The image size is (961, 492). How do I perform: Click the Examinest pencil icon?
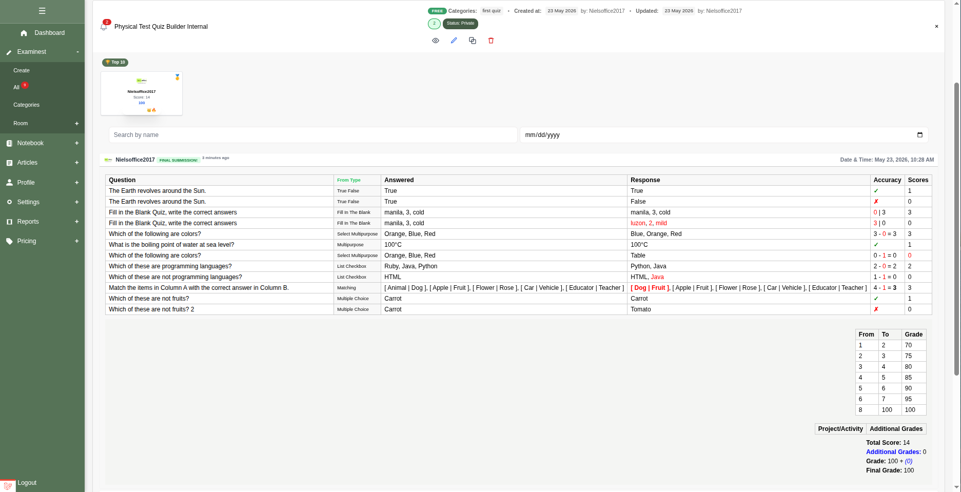point(9,52)
